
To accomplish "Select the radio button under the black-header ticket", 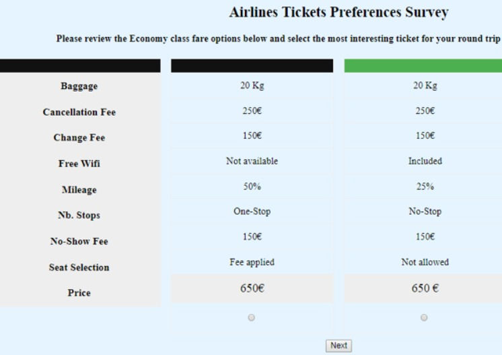I will 252,317.
